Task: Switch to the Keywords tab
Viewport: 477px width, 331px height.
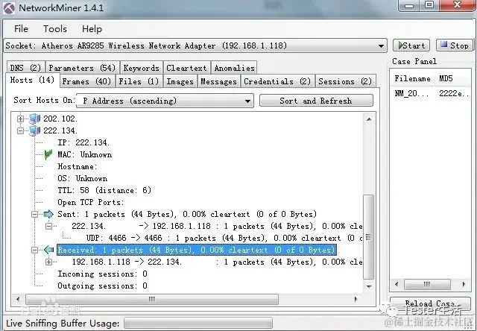Action: tap(142, 68)
